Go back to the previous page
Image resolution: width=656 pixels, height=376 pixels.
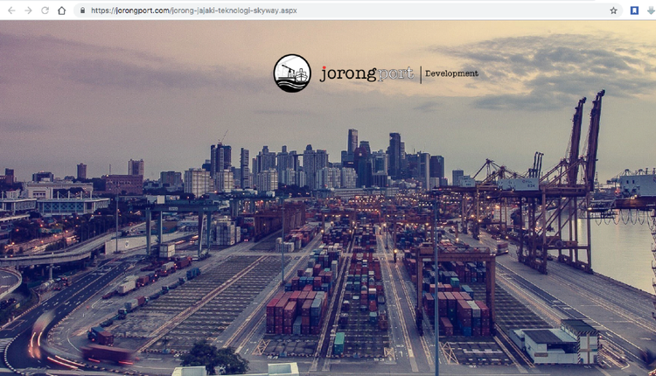click(x=11, y=10)
